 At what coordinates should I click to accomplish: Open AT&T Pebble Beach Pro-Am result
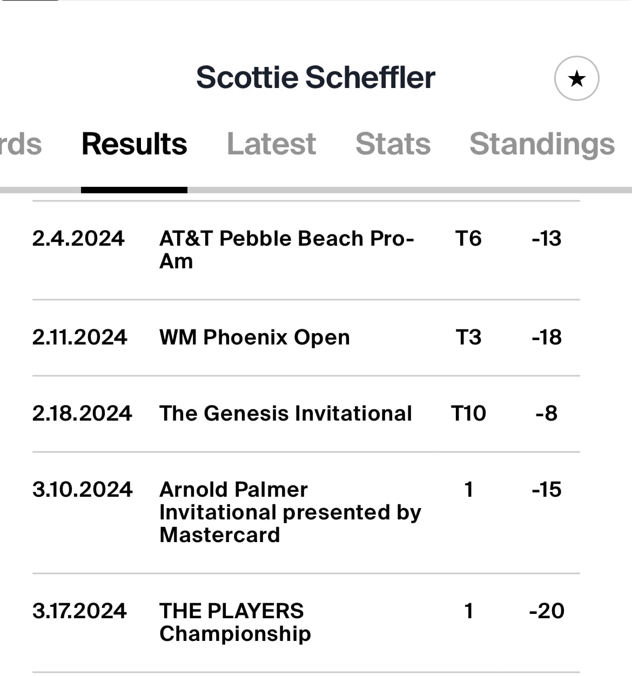[306, 250]
